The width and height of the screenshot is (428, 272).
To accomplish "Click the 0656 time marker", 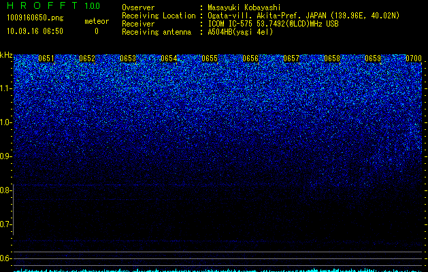I will [250, 58].
